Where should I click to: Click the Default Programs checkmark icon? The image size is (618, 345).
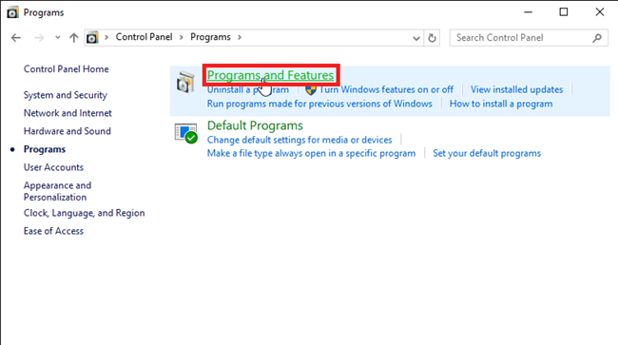(x=185, y=133)
